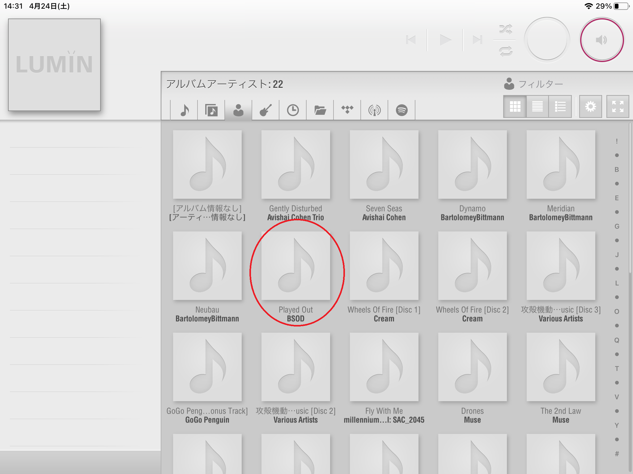
Task: Jump to letter O in index
Action: tap(617, 311)
